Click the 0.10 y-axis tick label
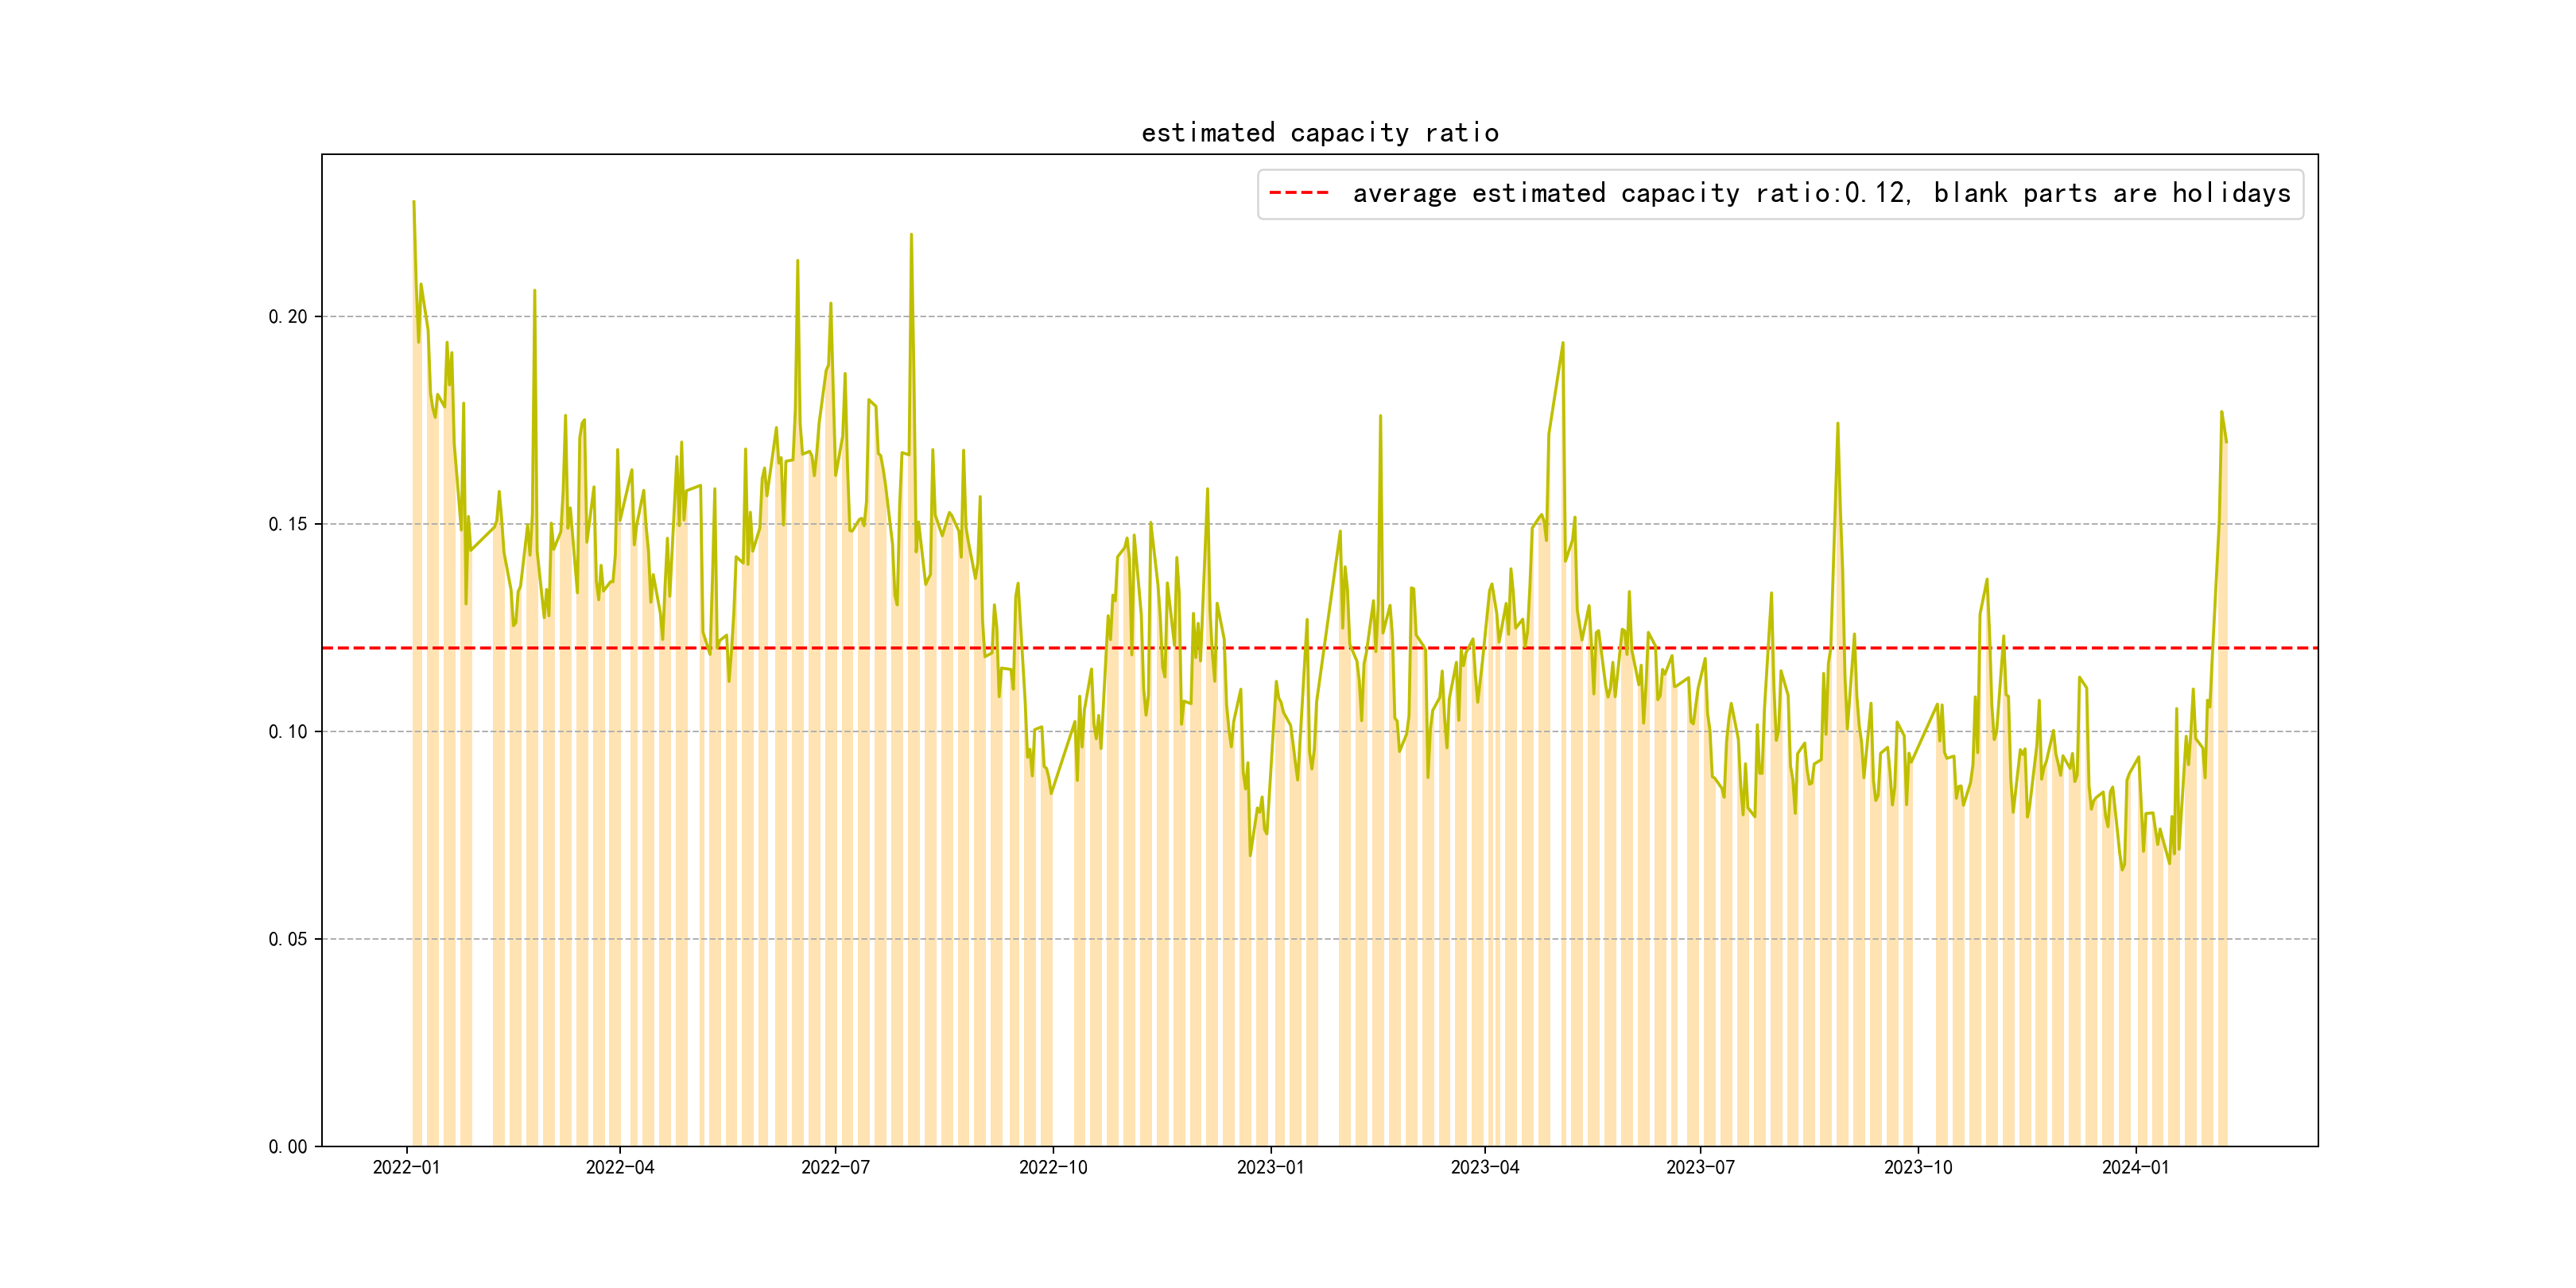The width and height of the screenshot is (2576, 1288). click(x=288, y=732)
